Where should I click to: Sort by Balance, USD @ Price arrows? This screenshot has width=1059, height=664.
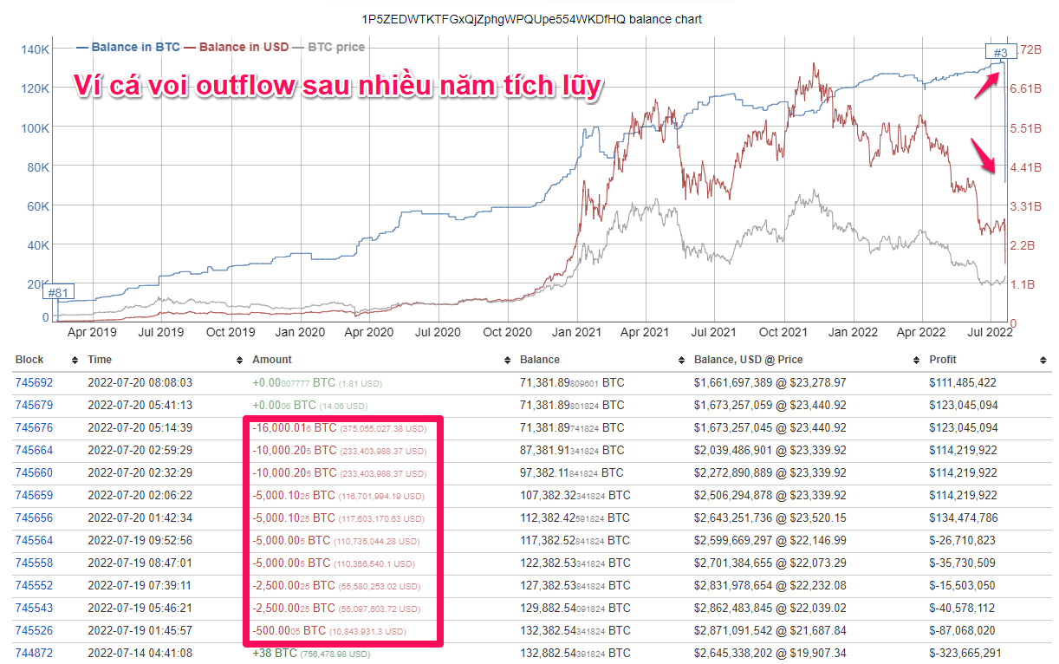tap(918, 360)
